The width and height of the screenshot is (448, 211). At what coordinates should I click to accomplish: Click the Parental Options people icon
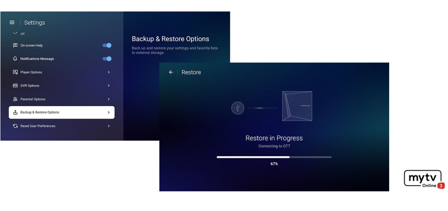[15, 99]
